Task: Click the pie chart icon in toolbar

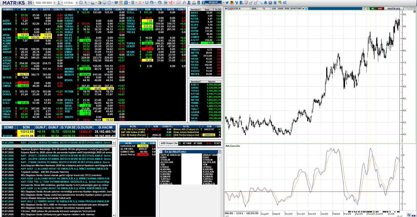Action: (x=100, y=3)
